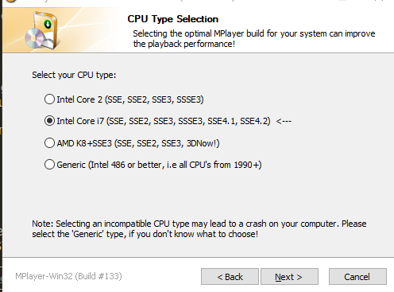Proceed with the Next > button
Viewport: 394px width, 292px height.
click(289, 277)
